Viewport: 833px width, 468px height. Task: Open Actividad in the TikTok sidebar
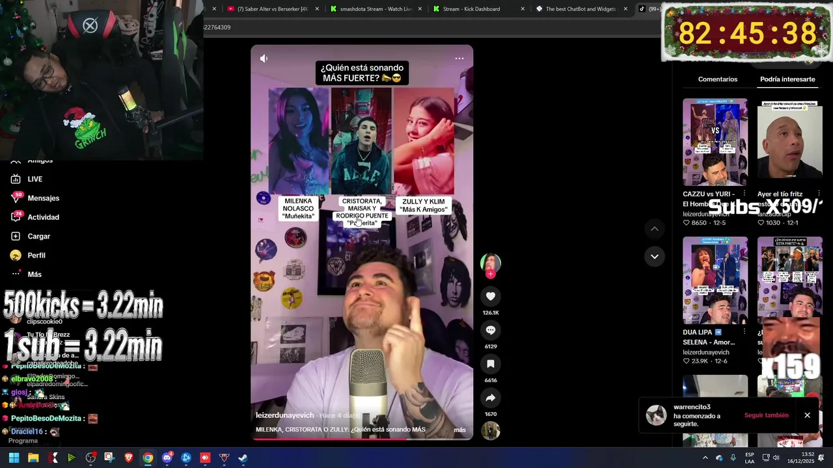pyautogui.click(x=44, y=217)
